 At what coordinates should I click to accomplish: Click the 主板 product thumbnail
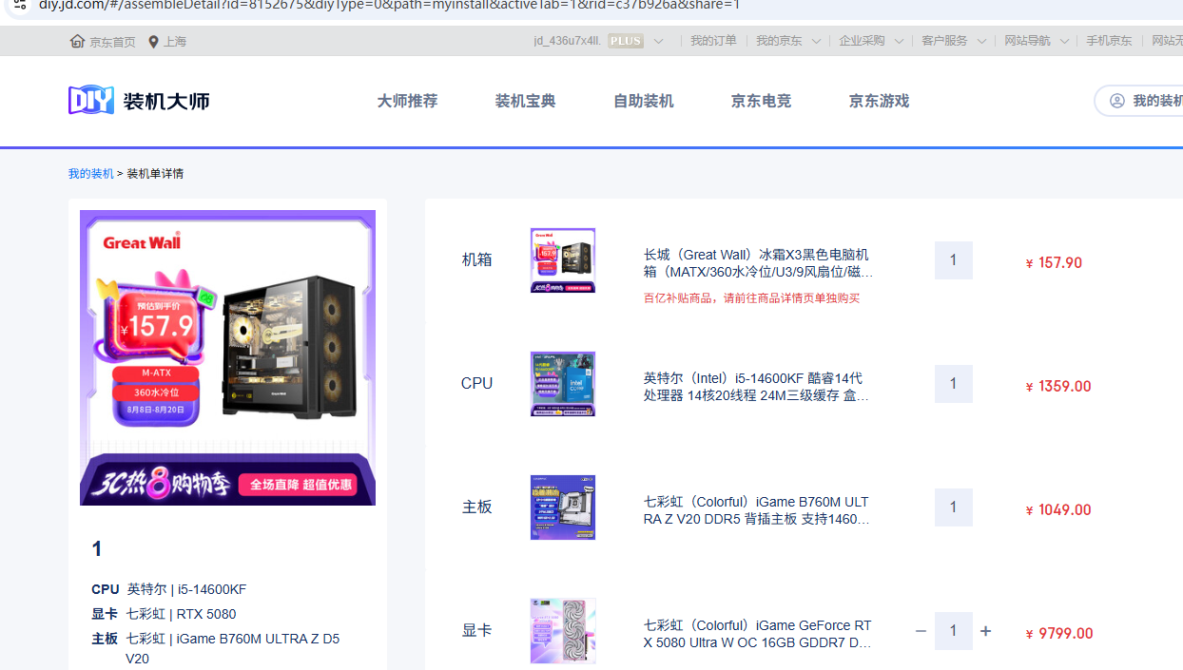[x=563, y=507]
